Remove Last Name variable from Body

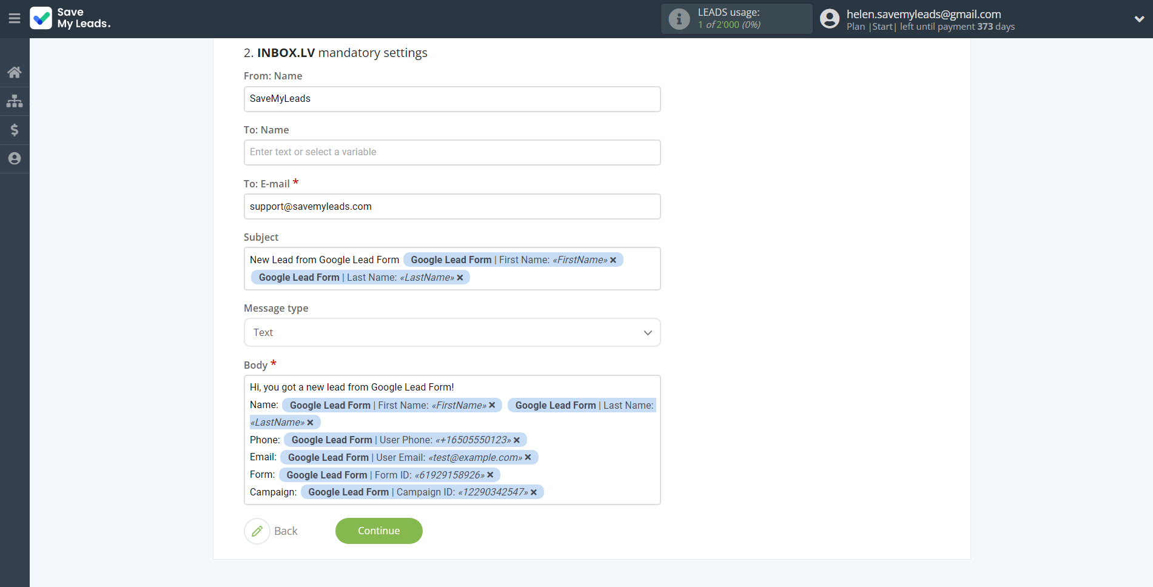click(310, 423)
